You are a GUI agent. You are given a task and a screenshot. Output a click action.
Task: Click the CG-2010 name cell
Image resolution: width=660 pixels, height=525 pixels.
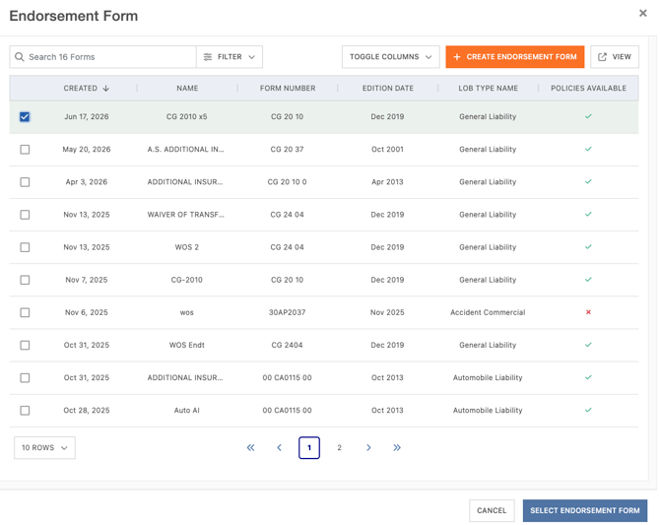pyautogui.click(x=187, y=280)
